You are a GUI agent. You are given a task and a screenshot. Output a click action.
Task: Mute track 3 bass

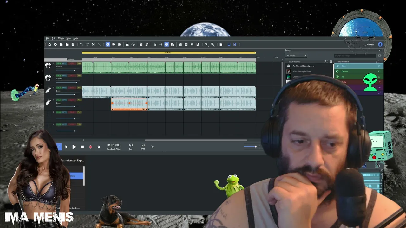coord(64,88)
